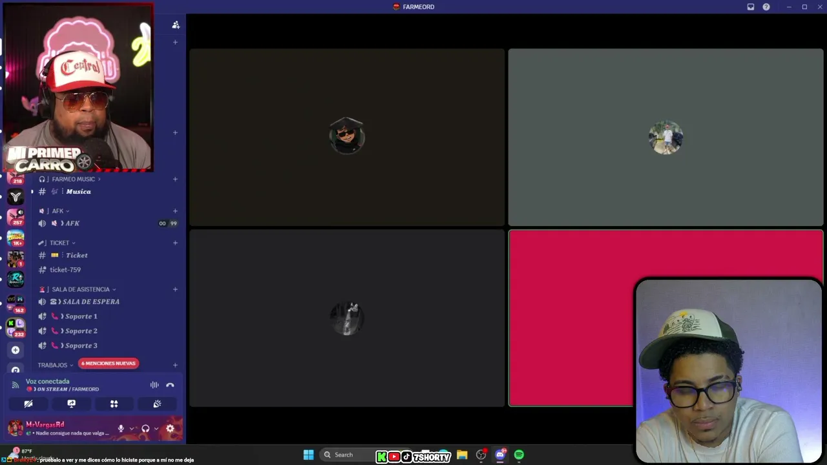This screenshot has height=465, width=827.
Task: Open the server folder with 232 badge
Action: tap(16, 327)
